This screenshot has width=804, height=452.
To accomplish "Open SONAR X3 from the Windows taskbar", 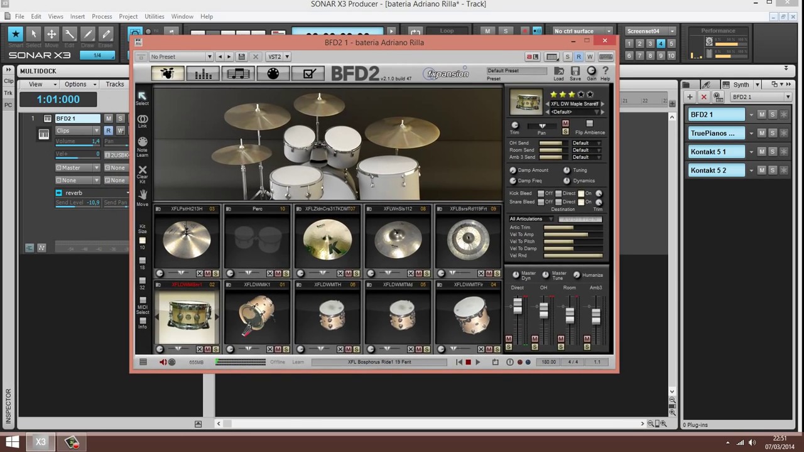I will [x=40, y=442].
